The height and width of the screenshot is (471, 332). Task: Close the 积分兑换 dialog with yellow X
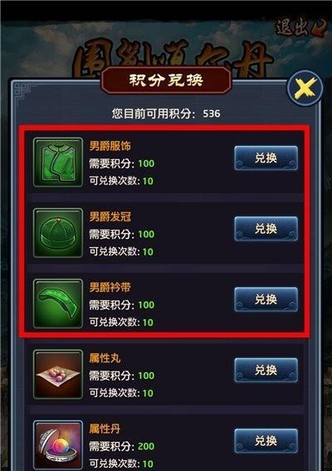pos(305,88)
